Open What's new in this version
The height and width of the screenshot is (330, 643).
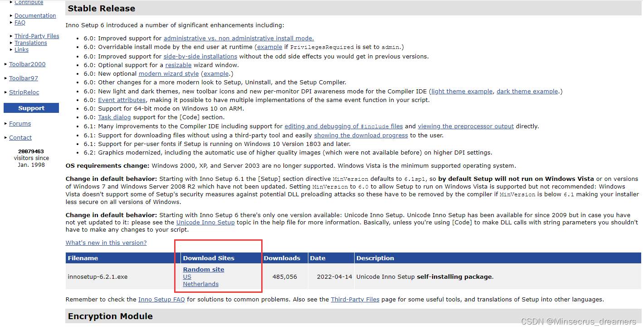[x=106, y=243]
